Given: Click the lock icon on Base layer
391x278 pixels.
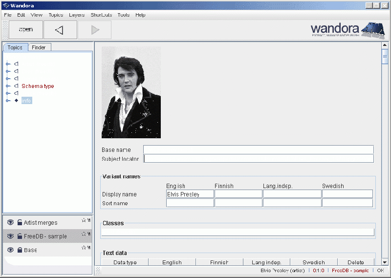Looking at the screenshot, I should [x=20, y=250].
